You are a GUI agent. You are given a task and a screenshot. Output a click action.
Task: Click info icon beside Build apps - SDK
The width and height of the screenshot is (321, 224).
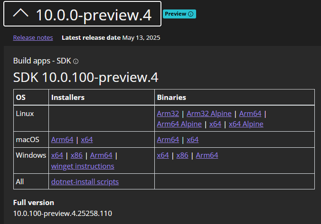[76, 62]
